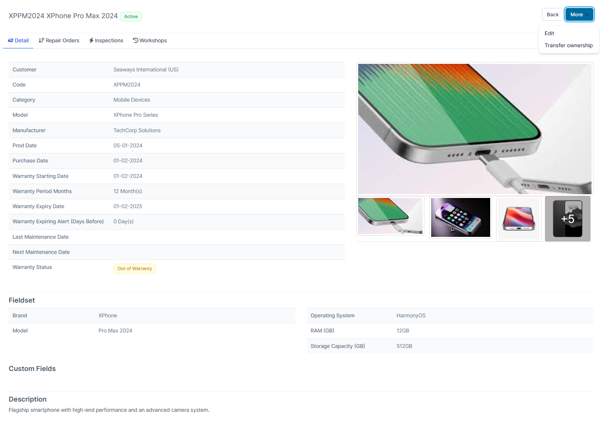This screenshot has width=601, height=425.
Task: Click the Flagship smartphone description text
Action: pos(109,410)
